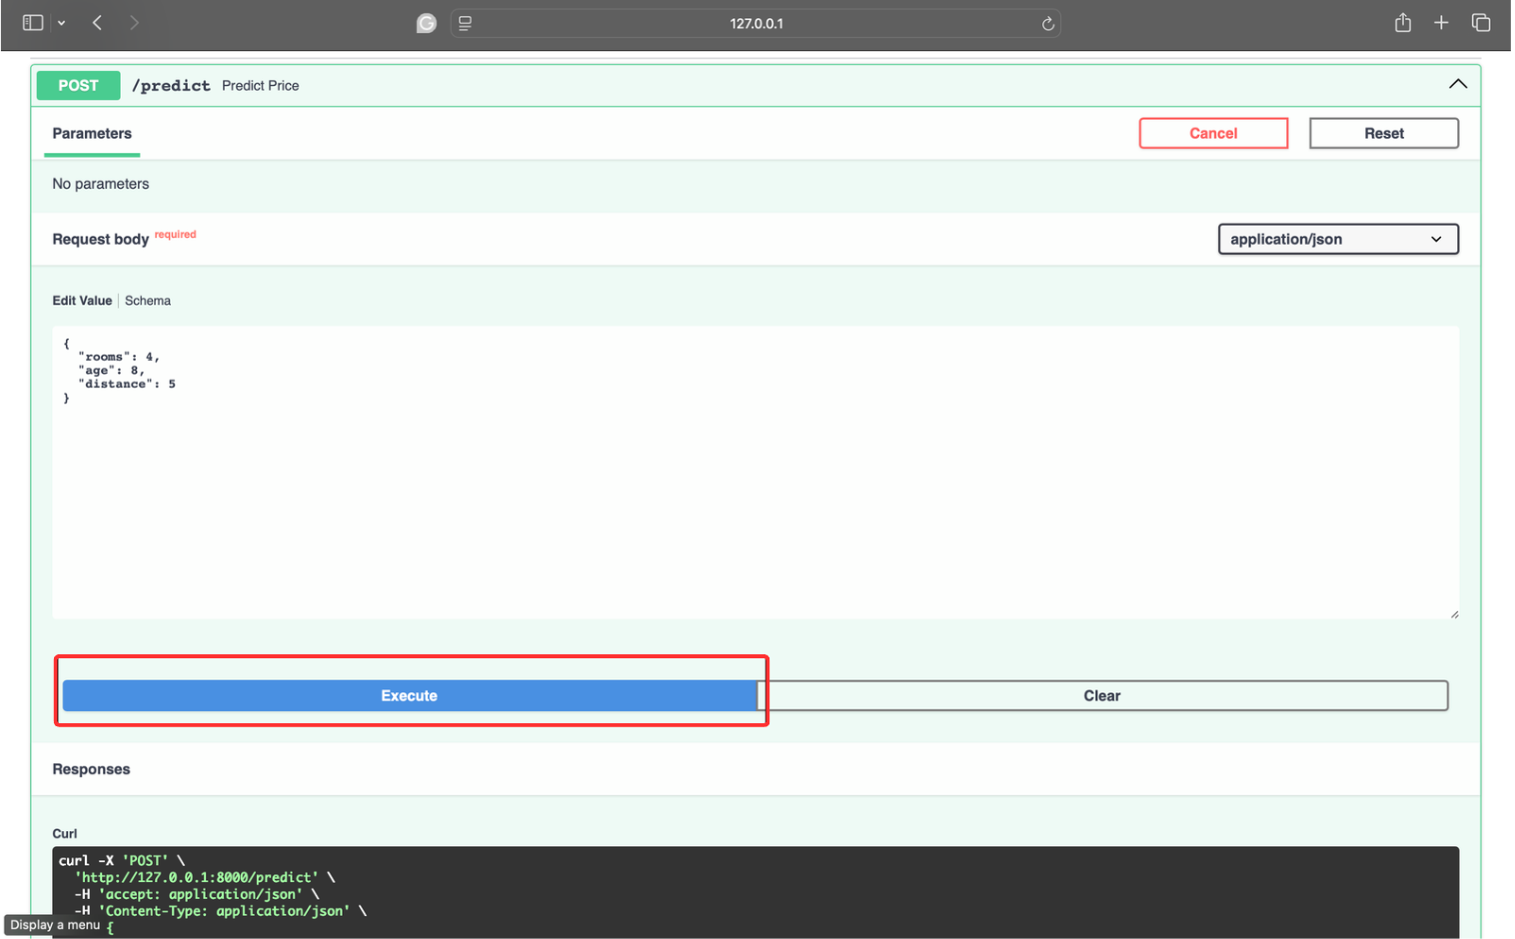The height and width of the screenshot is (939, 1515).
Task: Open the Share sheet icon
Action: click(x=1403, y=22)
